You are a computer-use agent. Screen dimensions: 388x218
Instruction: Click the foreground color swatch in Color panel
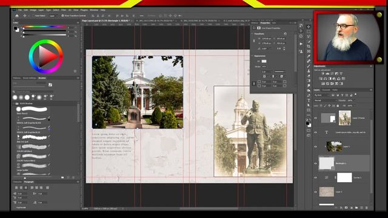point(15,28)
